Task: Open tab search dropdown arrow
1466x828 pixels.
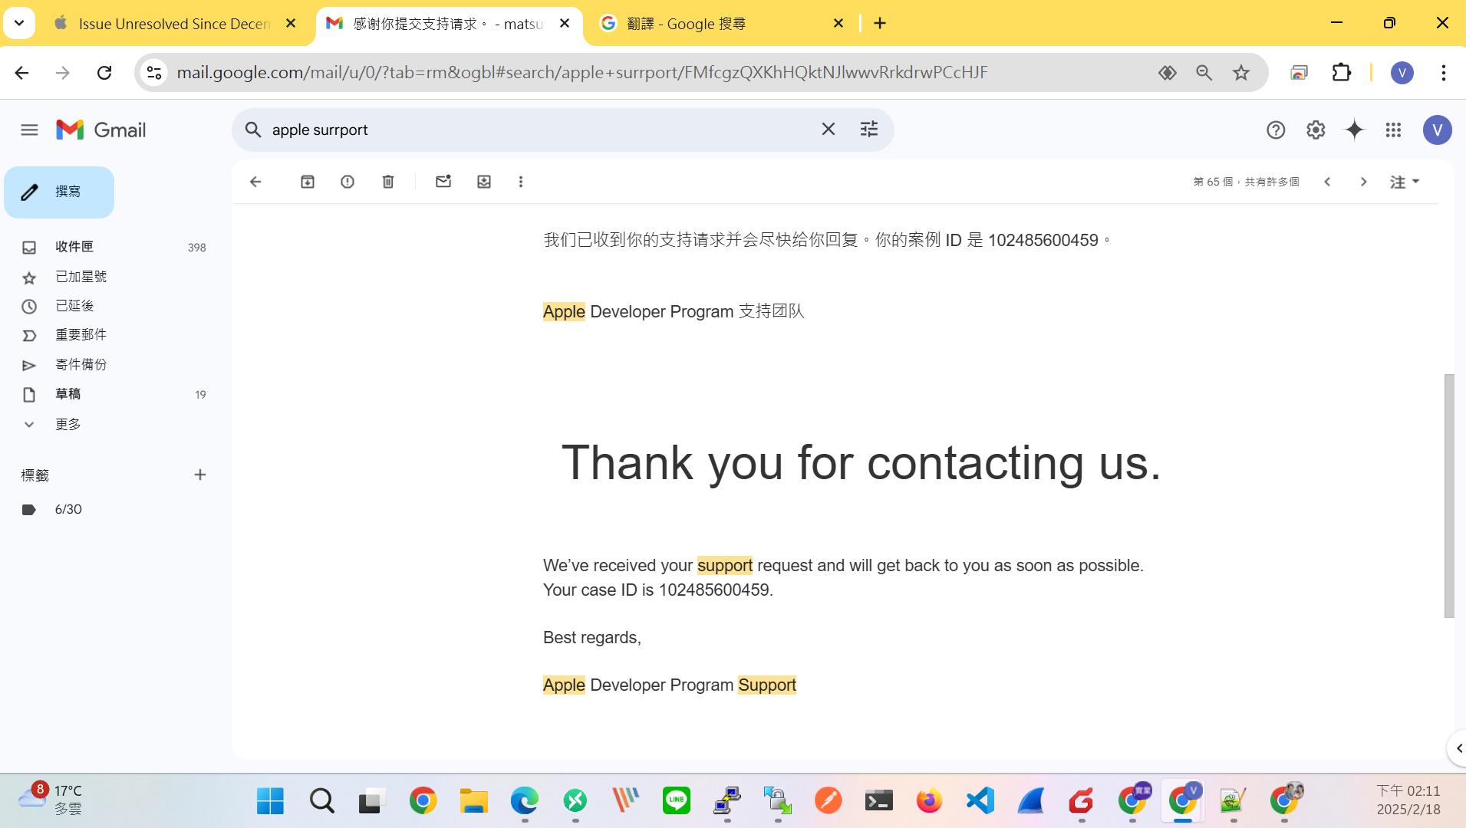Action: tap(19, 23)
